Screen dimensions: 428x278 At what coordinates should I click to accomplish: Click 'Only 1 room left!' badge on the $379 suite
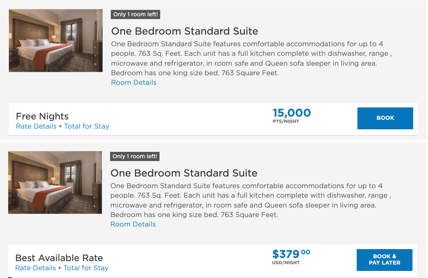coord(135,156)
